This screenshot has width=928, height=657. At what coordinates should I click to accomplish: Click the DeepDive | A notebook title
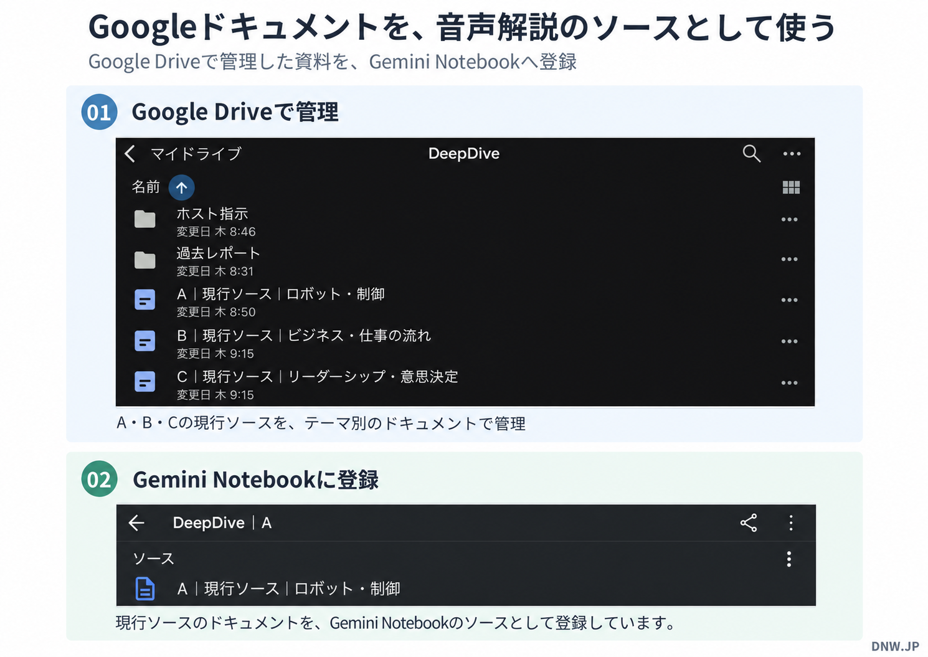pyautogui.click(x=222, y=523)
